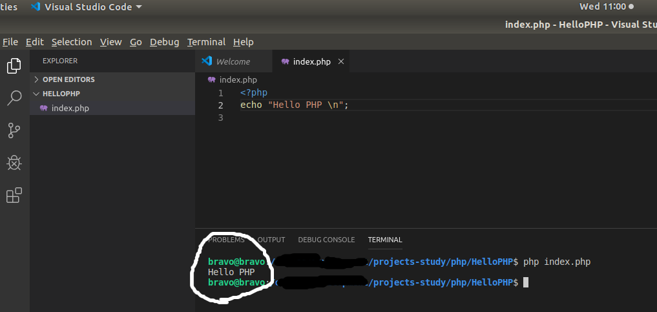The image size is (657, 312).
Task: Click the index.php breadcrumb label
Action: pos(238,79)
